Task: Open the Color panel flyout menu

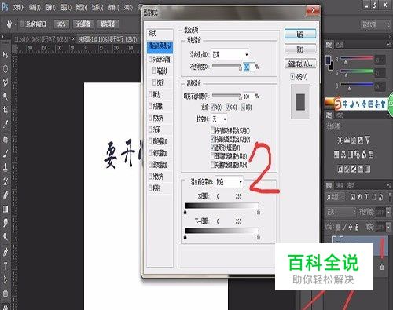Action: coord(389,45)
